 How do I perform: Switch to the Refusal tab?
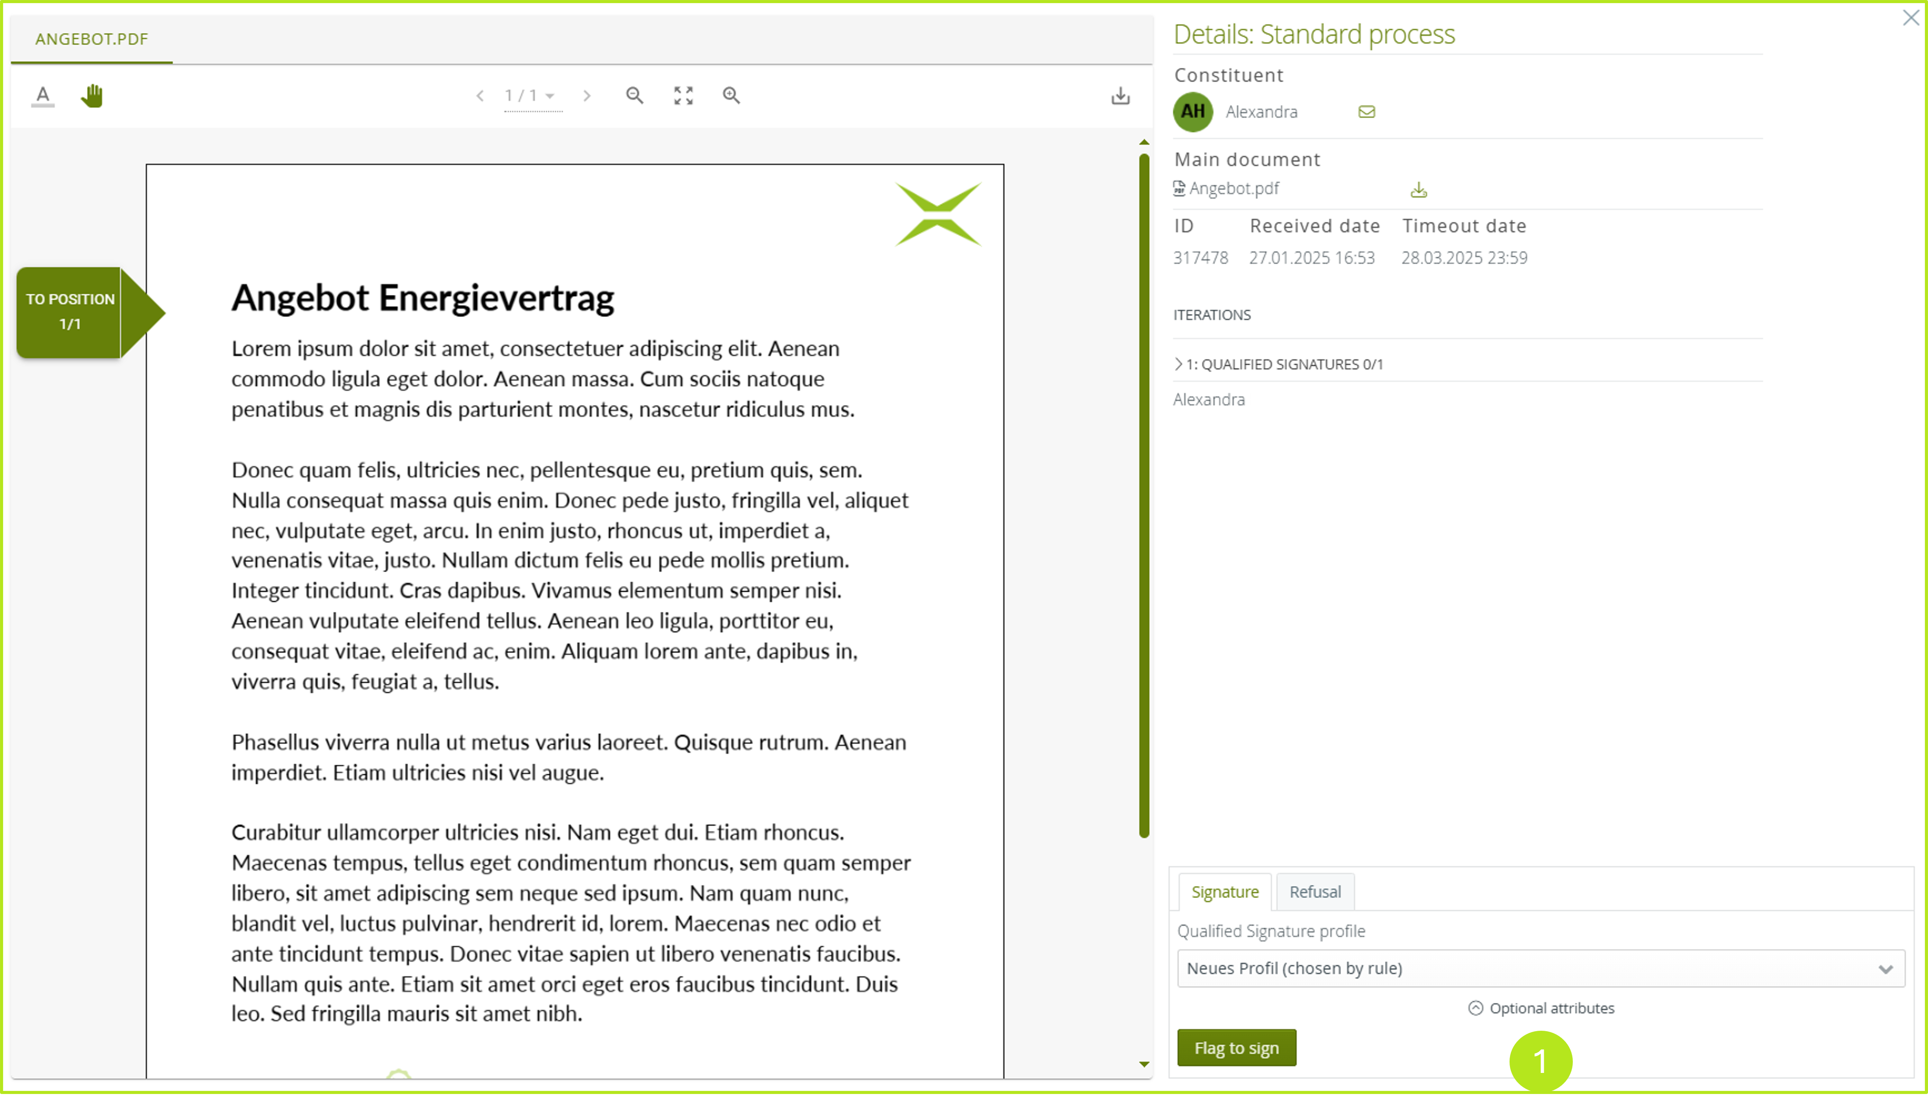[1314, 892]
